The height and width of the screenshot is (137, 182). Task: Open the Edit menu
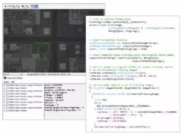[x=13, y=82]
